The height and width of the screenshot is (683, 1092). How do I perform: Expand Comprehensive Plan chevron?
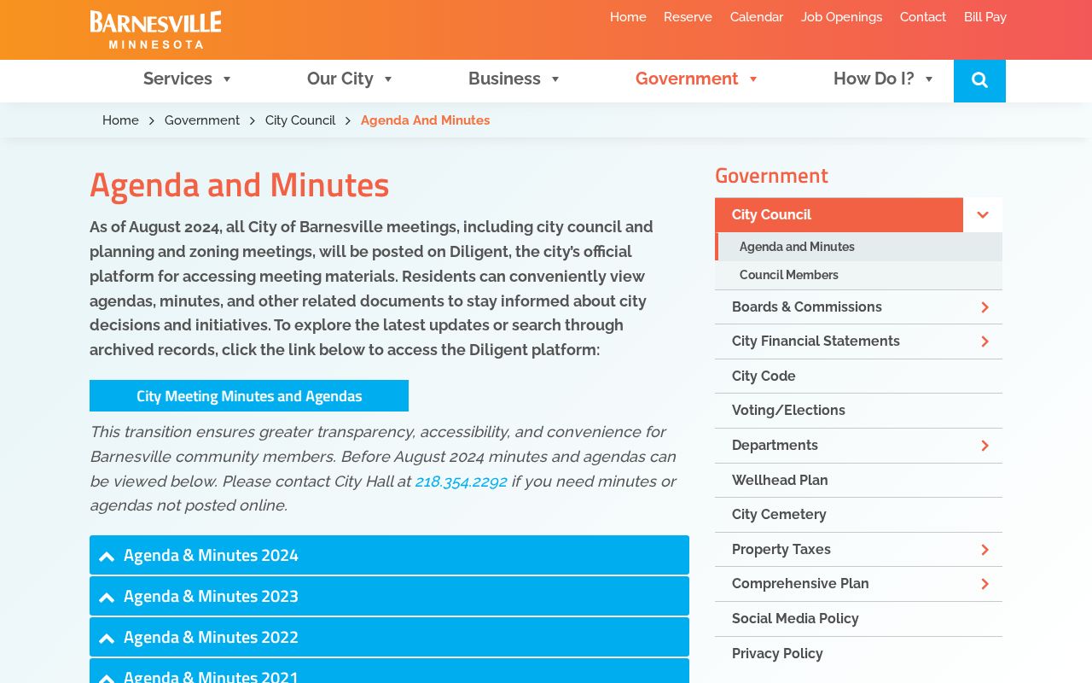tap(985, 584)
